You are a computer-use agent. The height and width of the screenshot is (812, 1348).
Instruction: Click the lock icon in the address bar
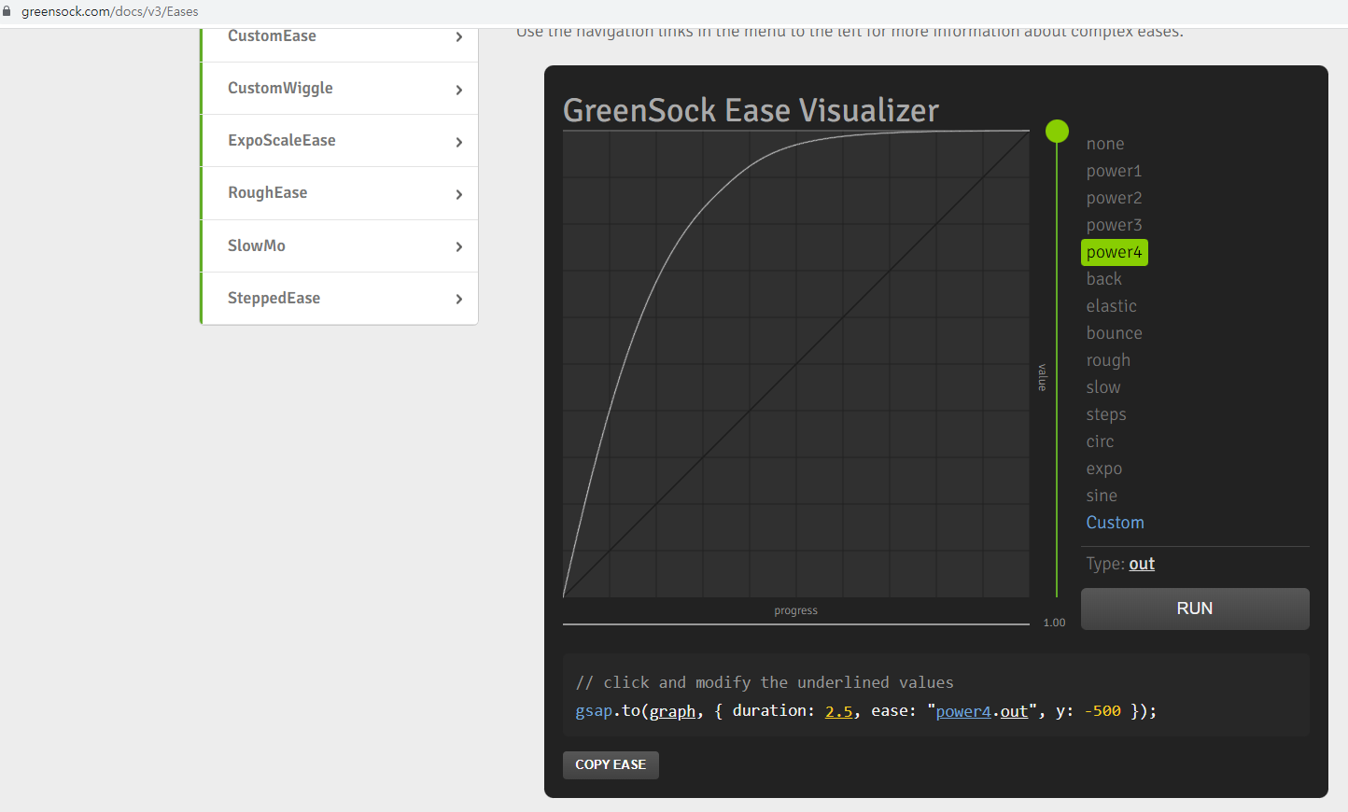(7, 11)
